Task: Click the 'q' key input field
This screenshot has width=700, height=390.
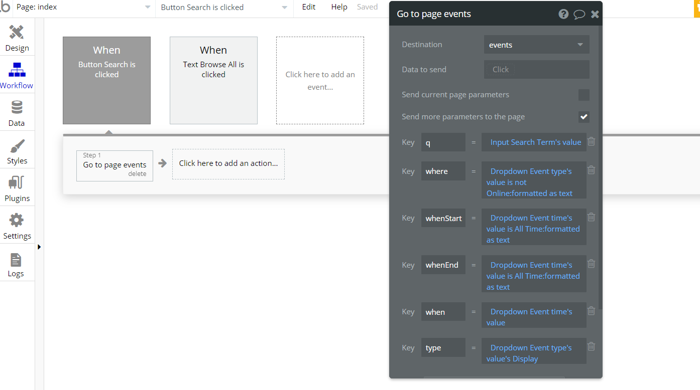Action: 443,142
